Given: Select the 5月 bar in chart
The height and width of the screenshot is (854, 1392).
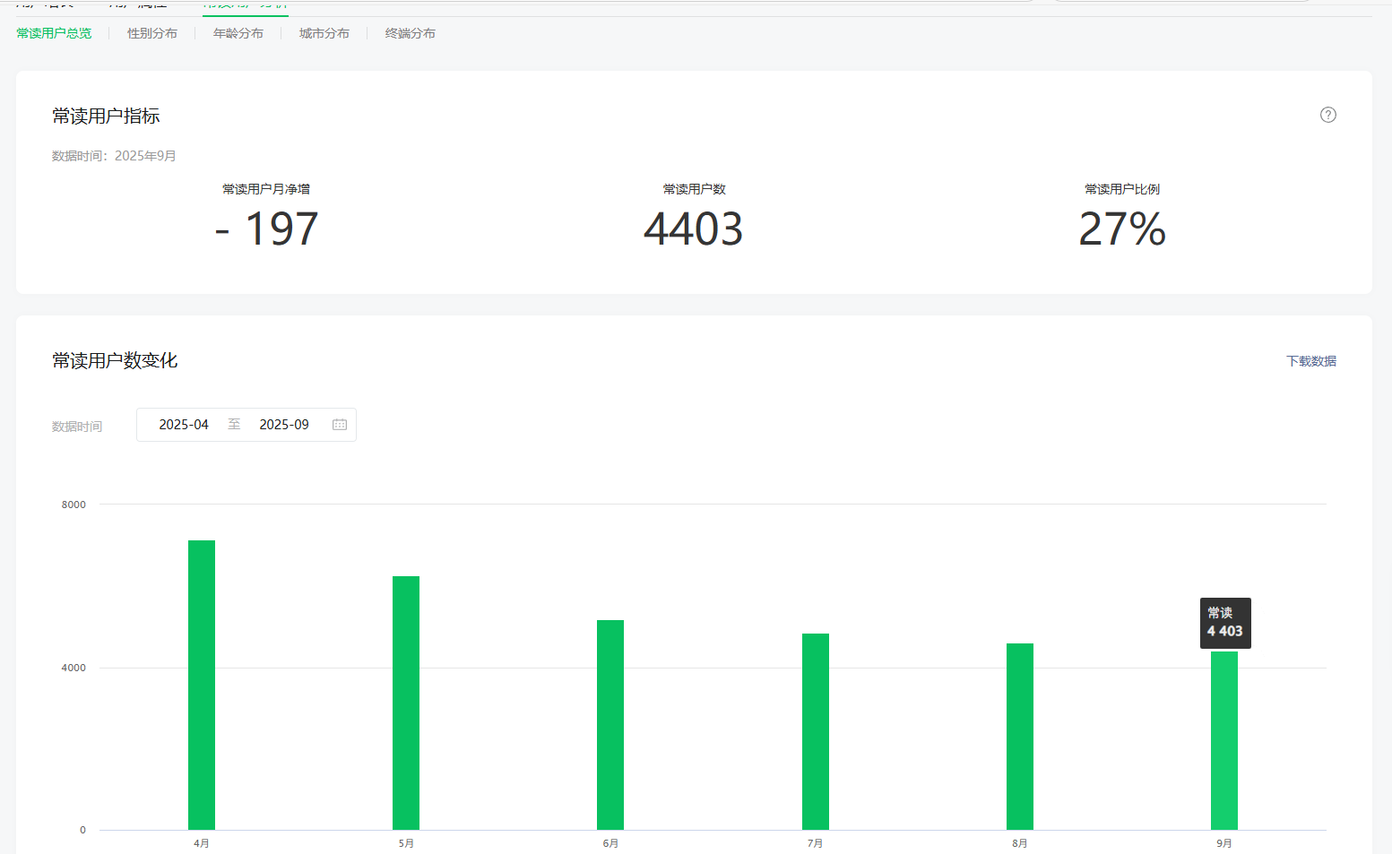Looking at the screenshot, I should (406, 703).
